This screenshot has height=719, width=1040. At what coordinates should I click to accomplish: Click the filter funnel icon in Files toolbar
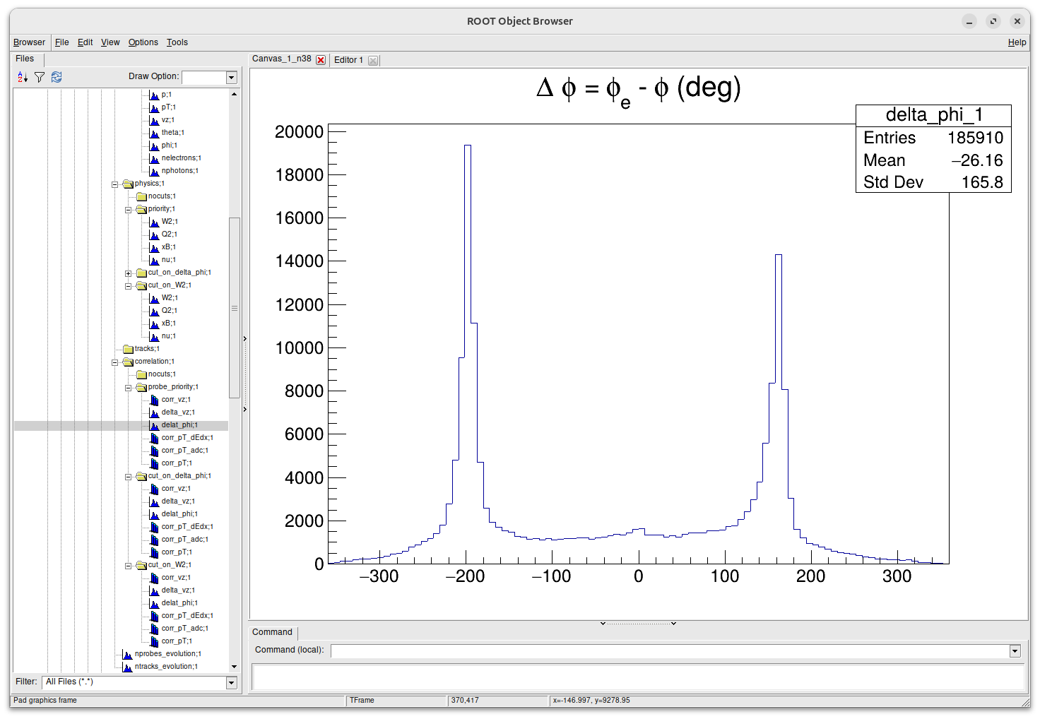(40, 77)
